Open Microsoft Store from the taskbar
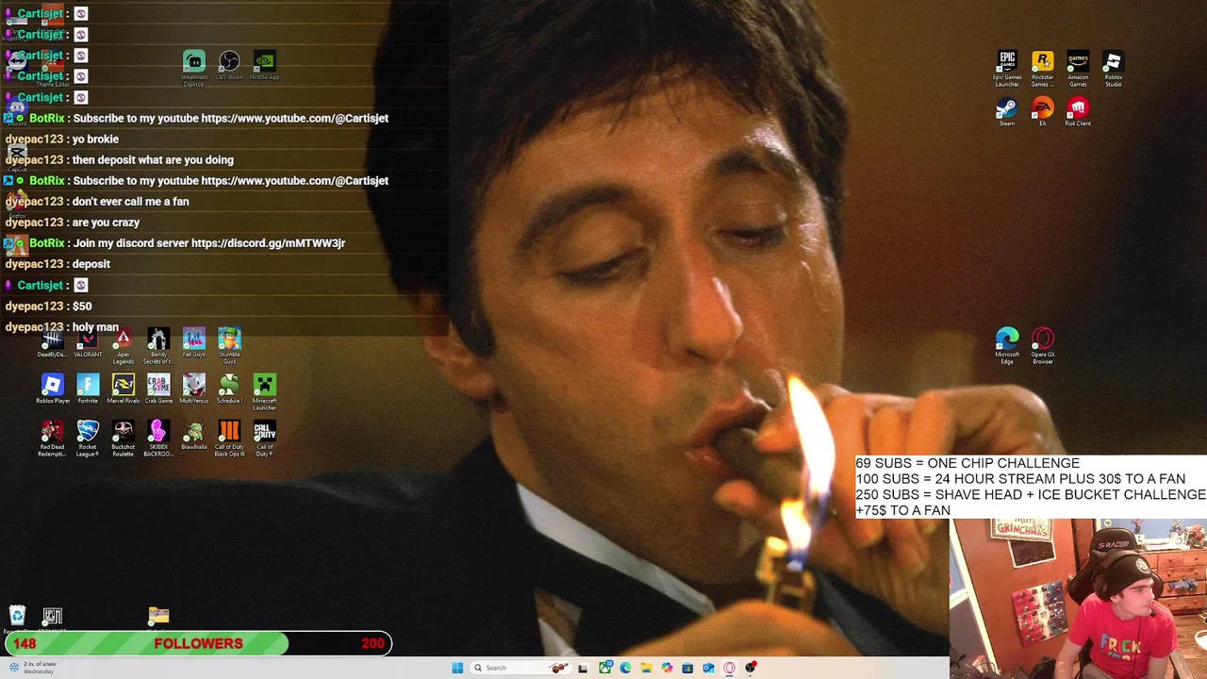The height and width of the screenshot is (679, 1207). [687, 668]
